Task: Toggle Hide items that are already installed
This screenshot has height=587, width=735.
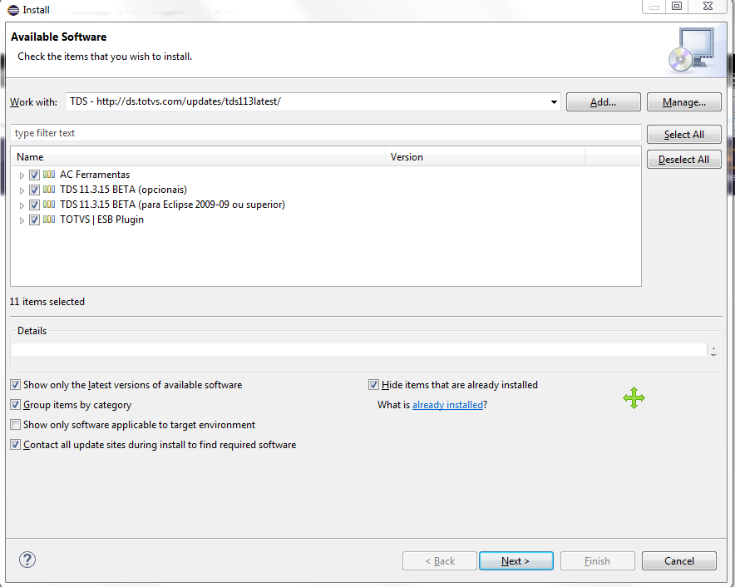Action: (373, 385)
